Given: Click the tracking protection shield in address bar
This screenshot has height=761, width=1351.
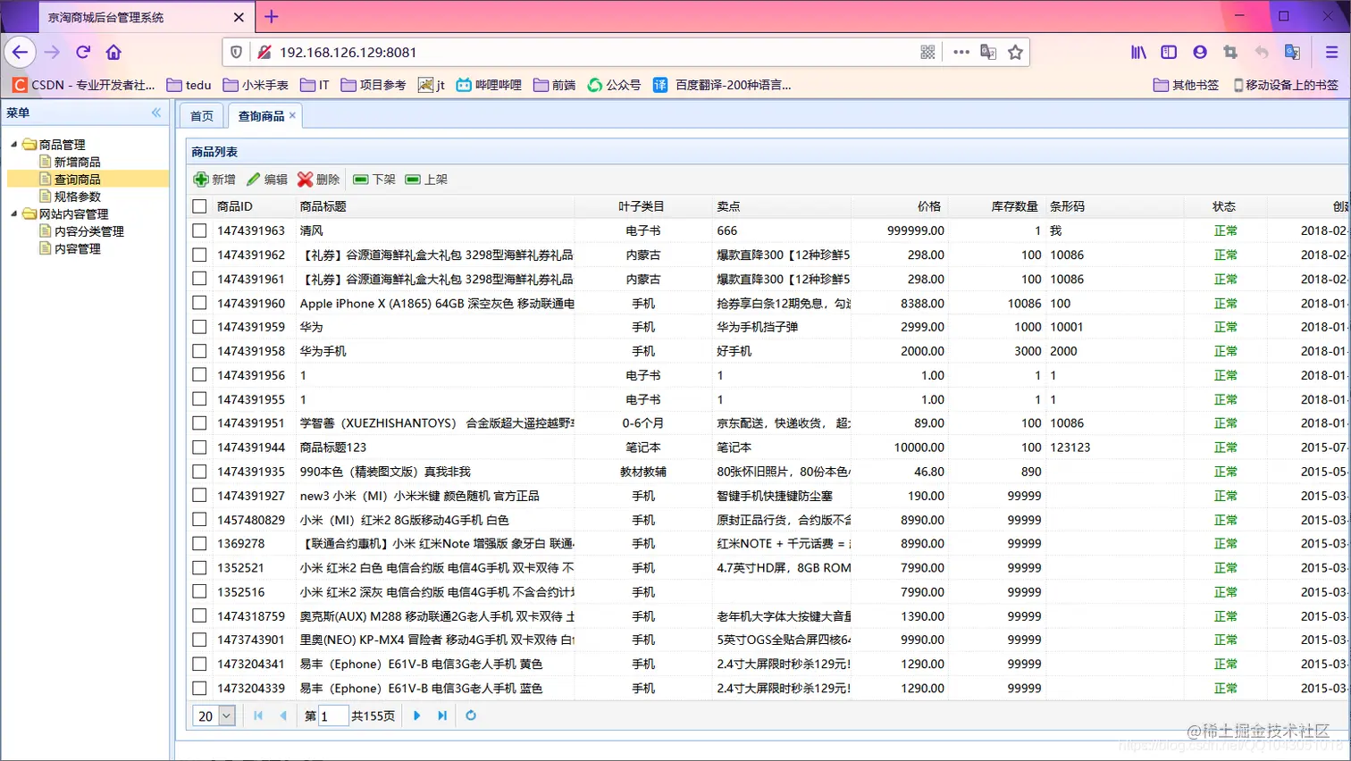Looking at the screenshot, I should pos(234,52).
